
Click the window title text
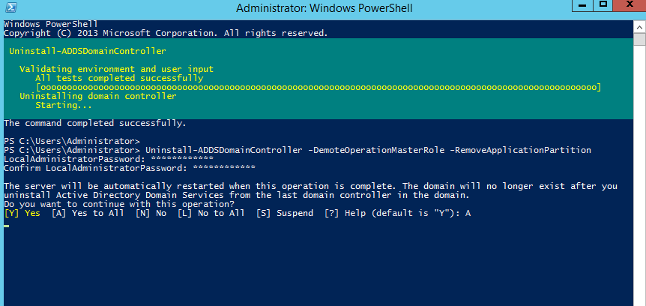(324, 7)
